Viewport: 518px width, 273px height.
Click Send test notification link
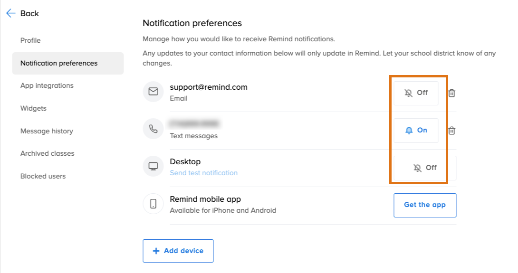204,173
